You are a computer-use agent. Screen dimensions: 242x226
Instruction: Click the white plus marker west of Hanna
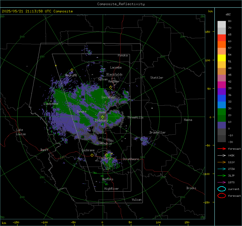[152, 108]
